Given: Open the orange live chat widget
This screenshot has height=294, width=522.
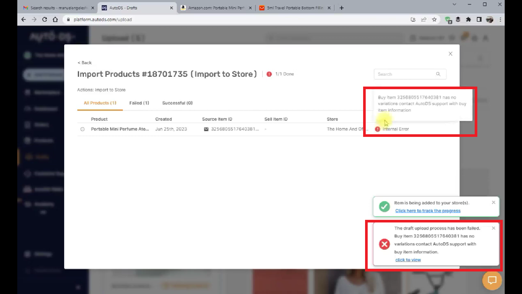Looking at the screenshot, I should [492, 280].
